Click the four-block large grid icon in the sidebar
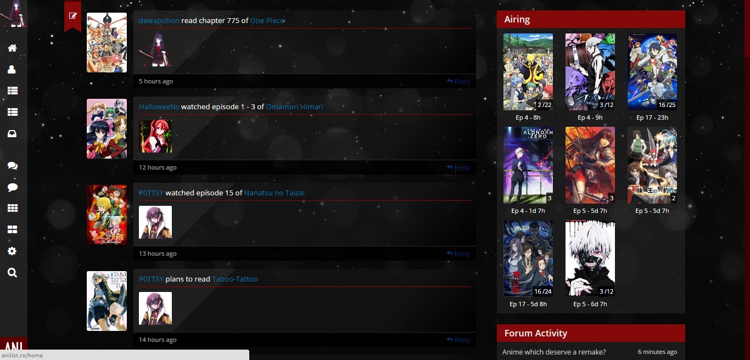 12,230
